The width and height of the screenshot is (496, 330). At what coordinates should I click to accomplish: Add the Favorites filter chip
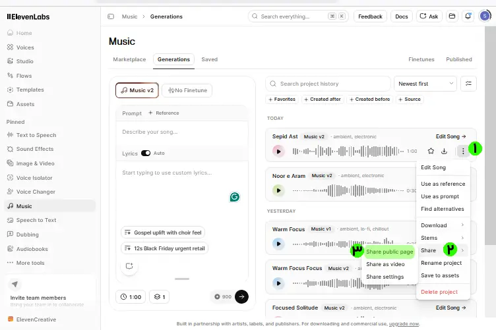tap(282, 99)
